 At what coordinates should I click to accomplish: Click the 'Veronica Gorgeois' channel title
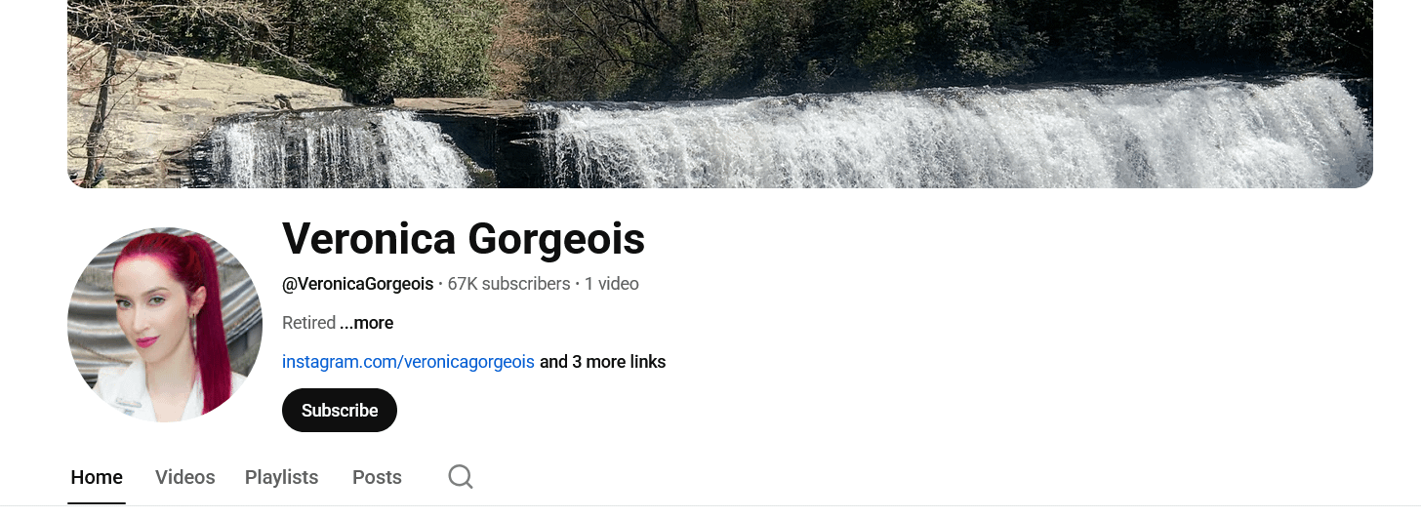(464, 238)
